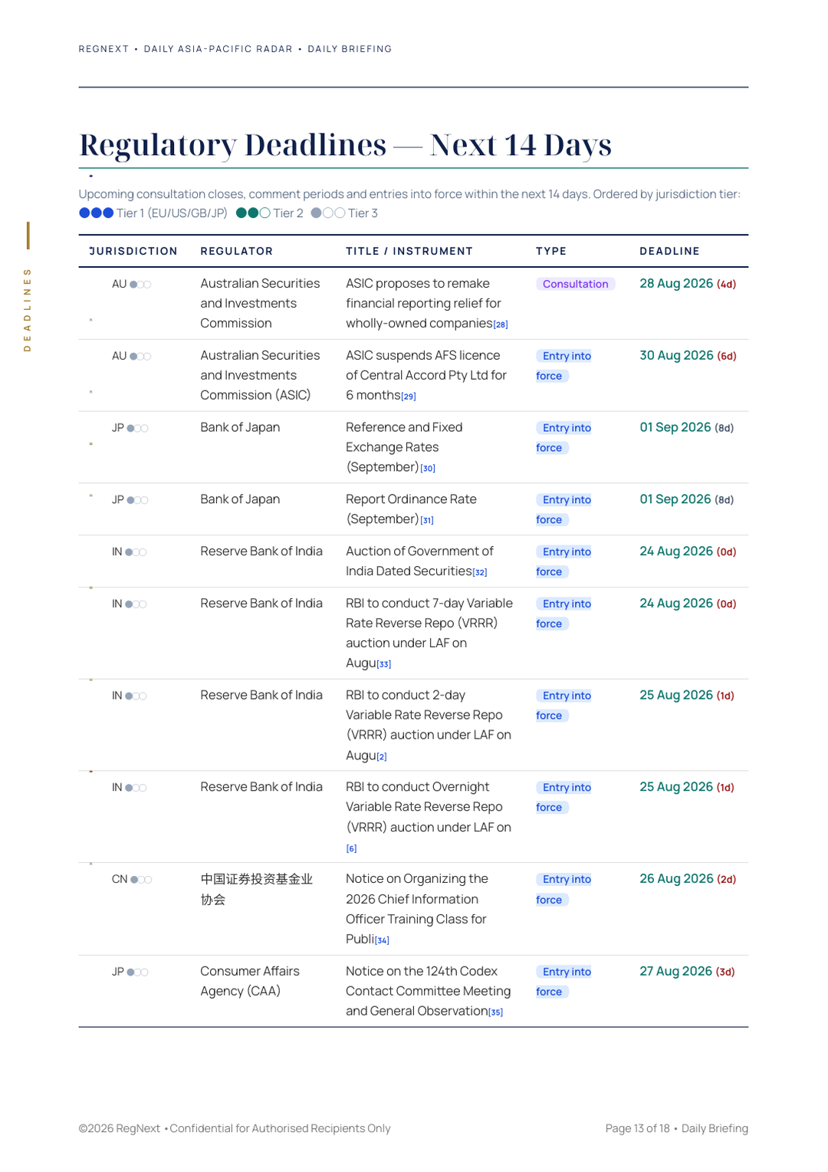Screen dimensions: 828x1172
Task: Click deadline 26 Aug 2026 (2d)
Action: click(688, 879)
